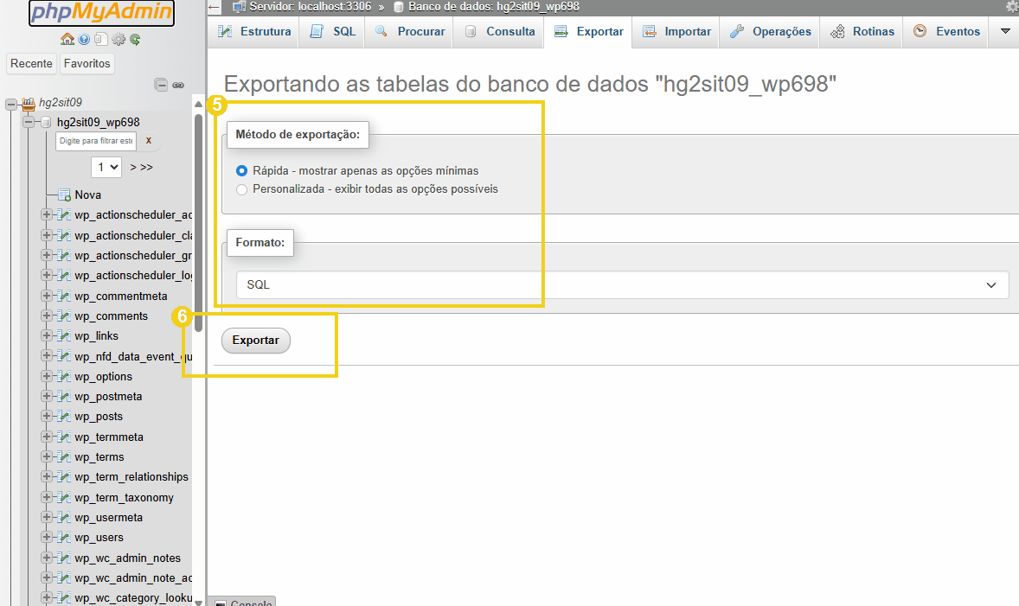Click table icon beside wp_actionscheduler_lo
Screen dimensions: 1019x606
click(64, 276)
